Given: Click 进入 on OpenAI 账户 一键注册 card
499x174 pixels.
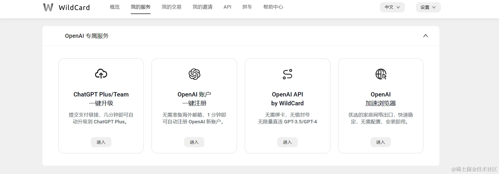Looking at the screenshot, I should tap(194, 142).
